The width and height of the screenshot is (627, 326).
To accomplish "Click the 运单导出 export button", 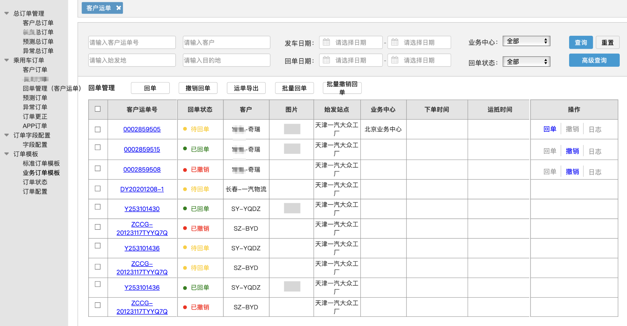I will click(x=246, y=88).
